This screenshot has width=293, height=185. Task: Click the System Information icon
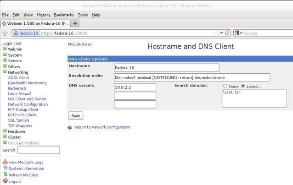(6, 168)
